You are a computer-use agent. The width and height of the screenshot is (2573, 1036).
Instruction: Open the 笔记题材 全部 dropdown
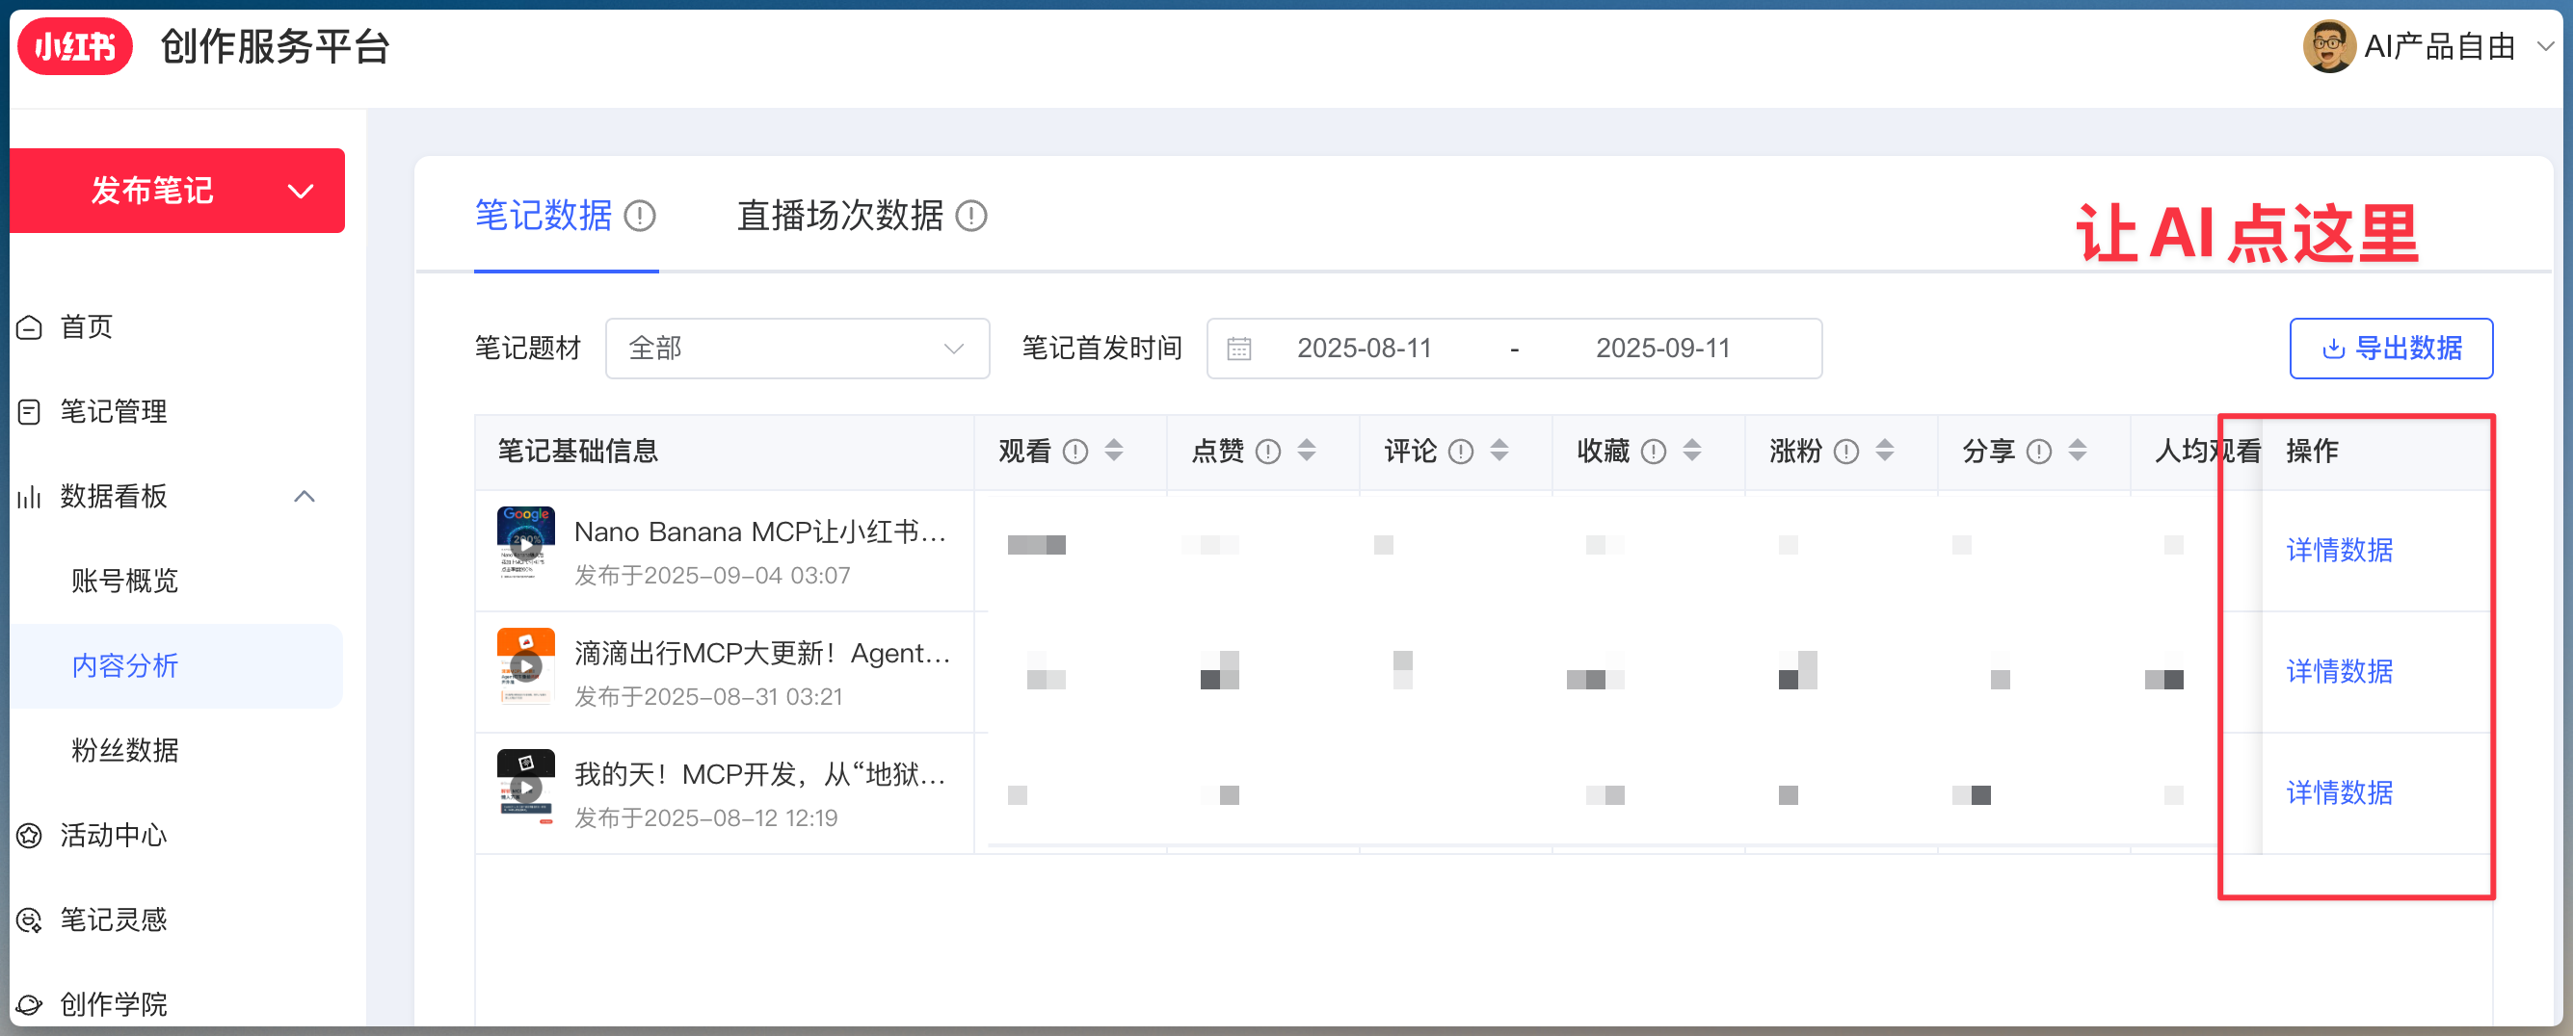[796, 349]
